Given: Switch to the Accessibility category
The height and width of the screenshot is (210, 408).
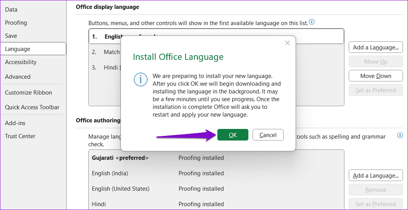Looking at the screenshot, I should 21,62.
